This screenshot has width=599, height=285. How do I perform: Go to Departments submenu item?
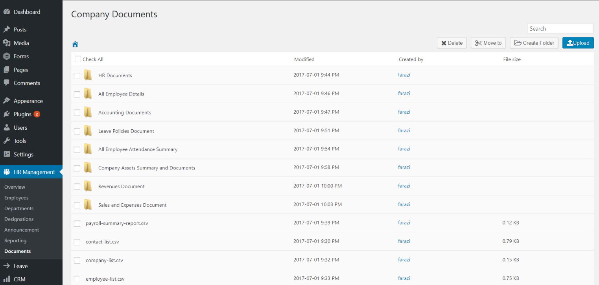coord(19,208)
